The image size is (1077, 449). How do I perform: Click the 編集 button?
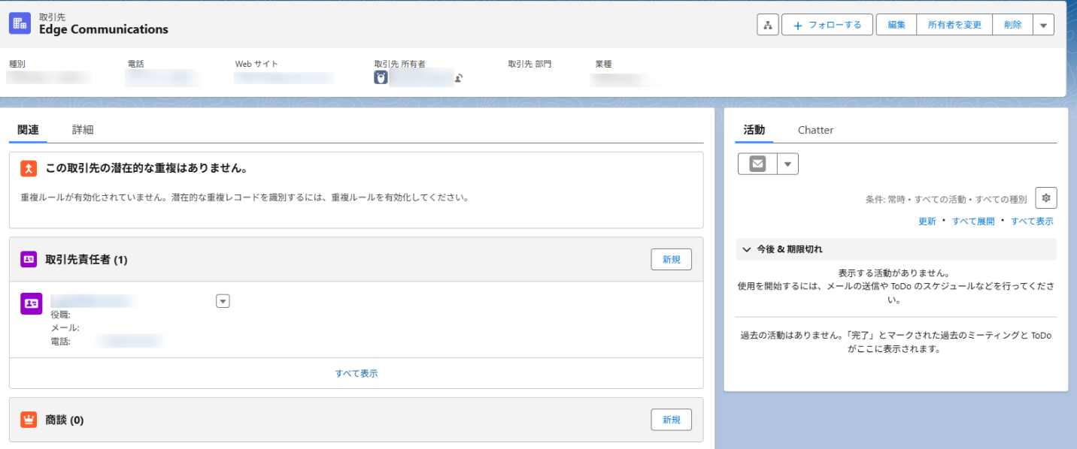point(896,24)
